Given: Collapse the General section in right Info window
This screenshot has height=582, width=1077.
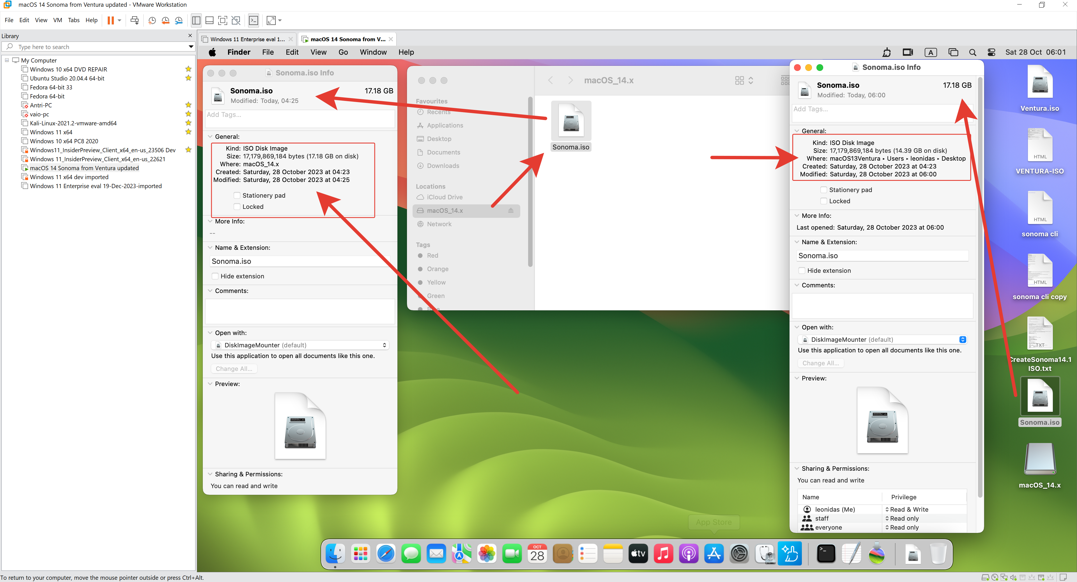Looking at the screenshot, I should tap(797, 131).
